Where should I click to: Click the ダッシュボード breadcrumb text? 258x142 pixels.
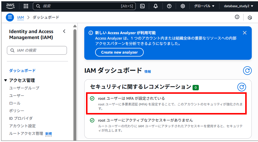[x=46, y=17]
